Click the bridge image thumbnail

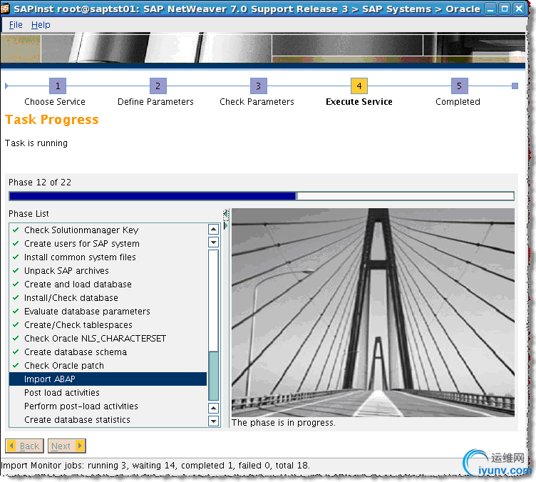coord(373,312)
